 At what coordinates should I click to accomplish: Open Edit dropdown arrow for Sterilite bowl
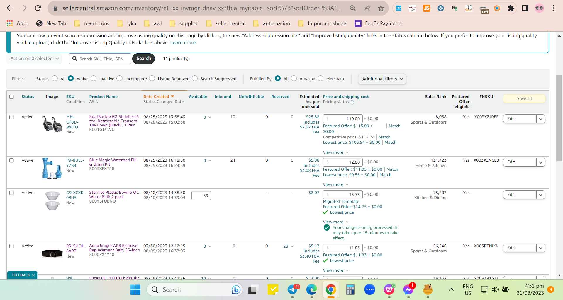pos(541,195)
